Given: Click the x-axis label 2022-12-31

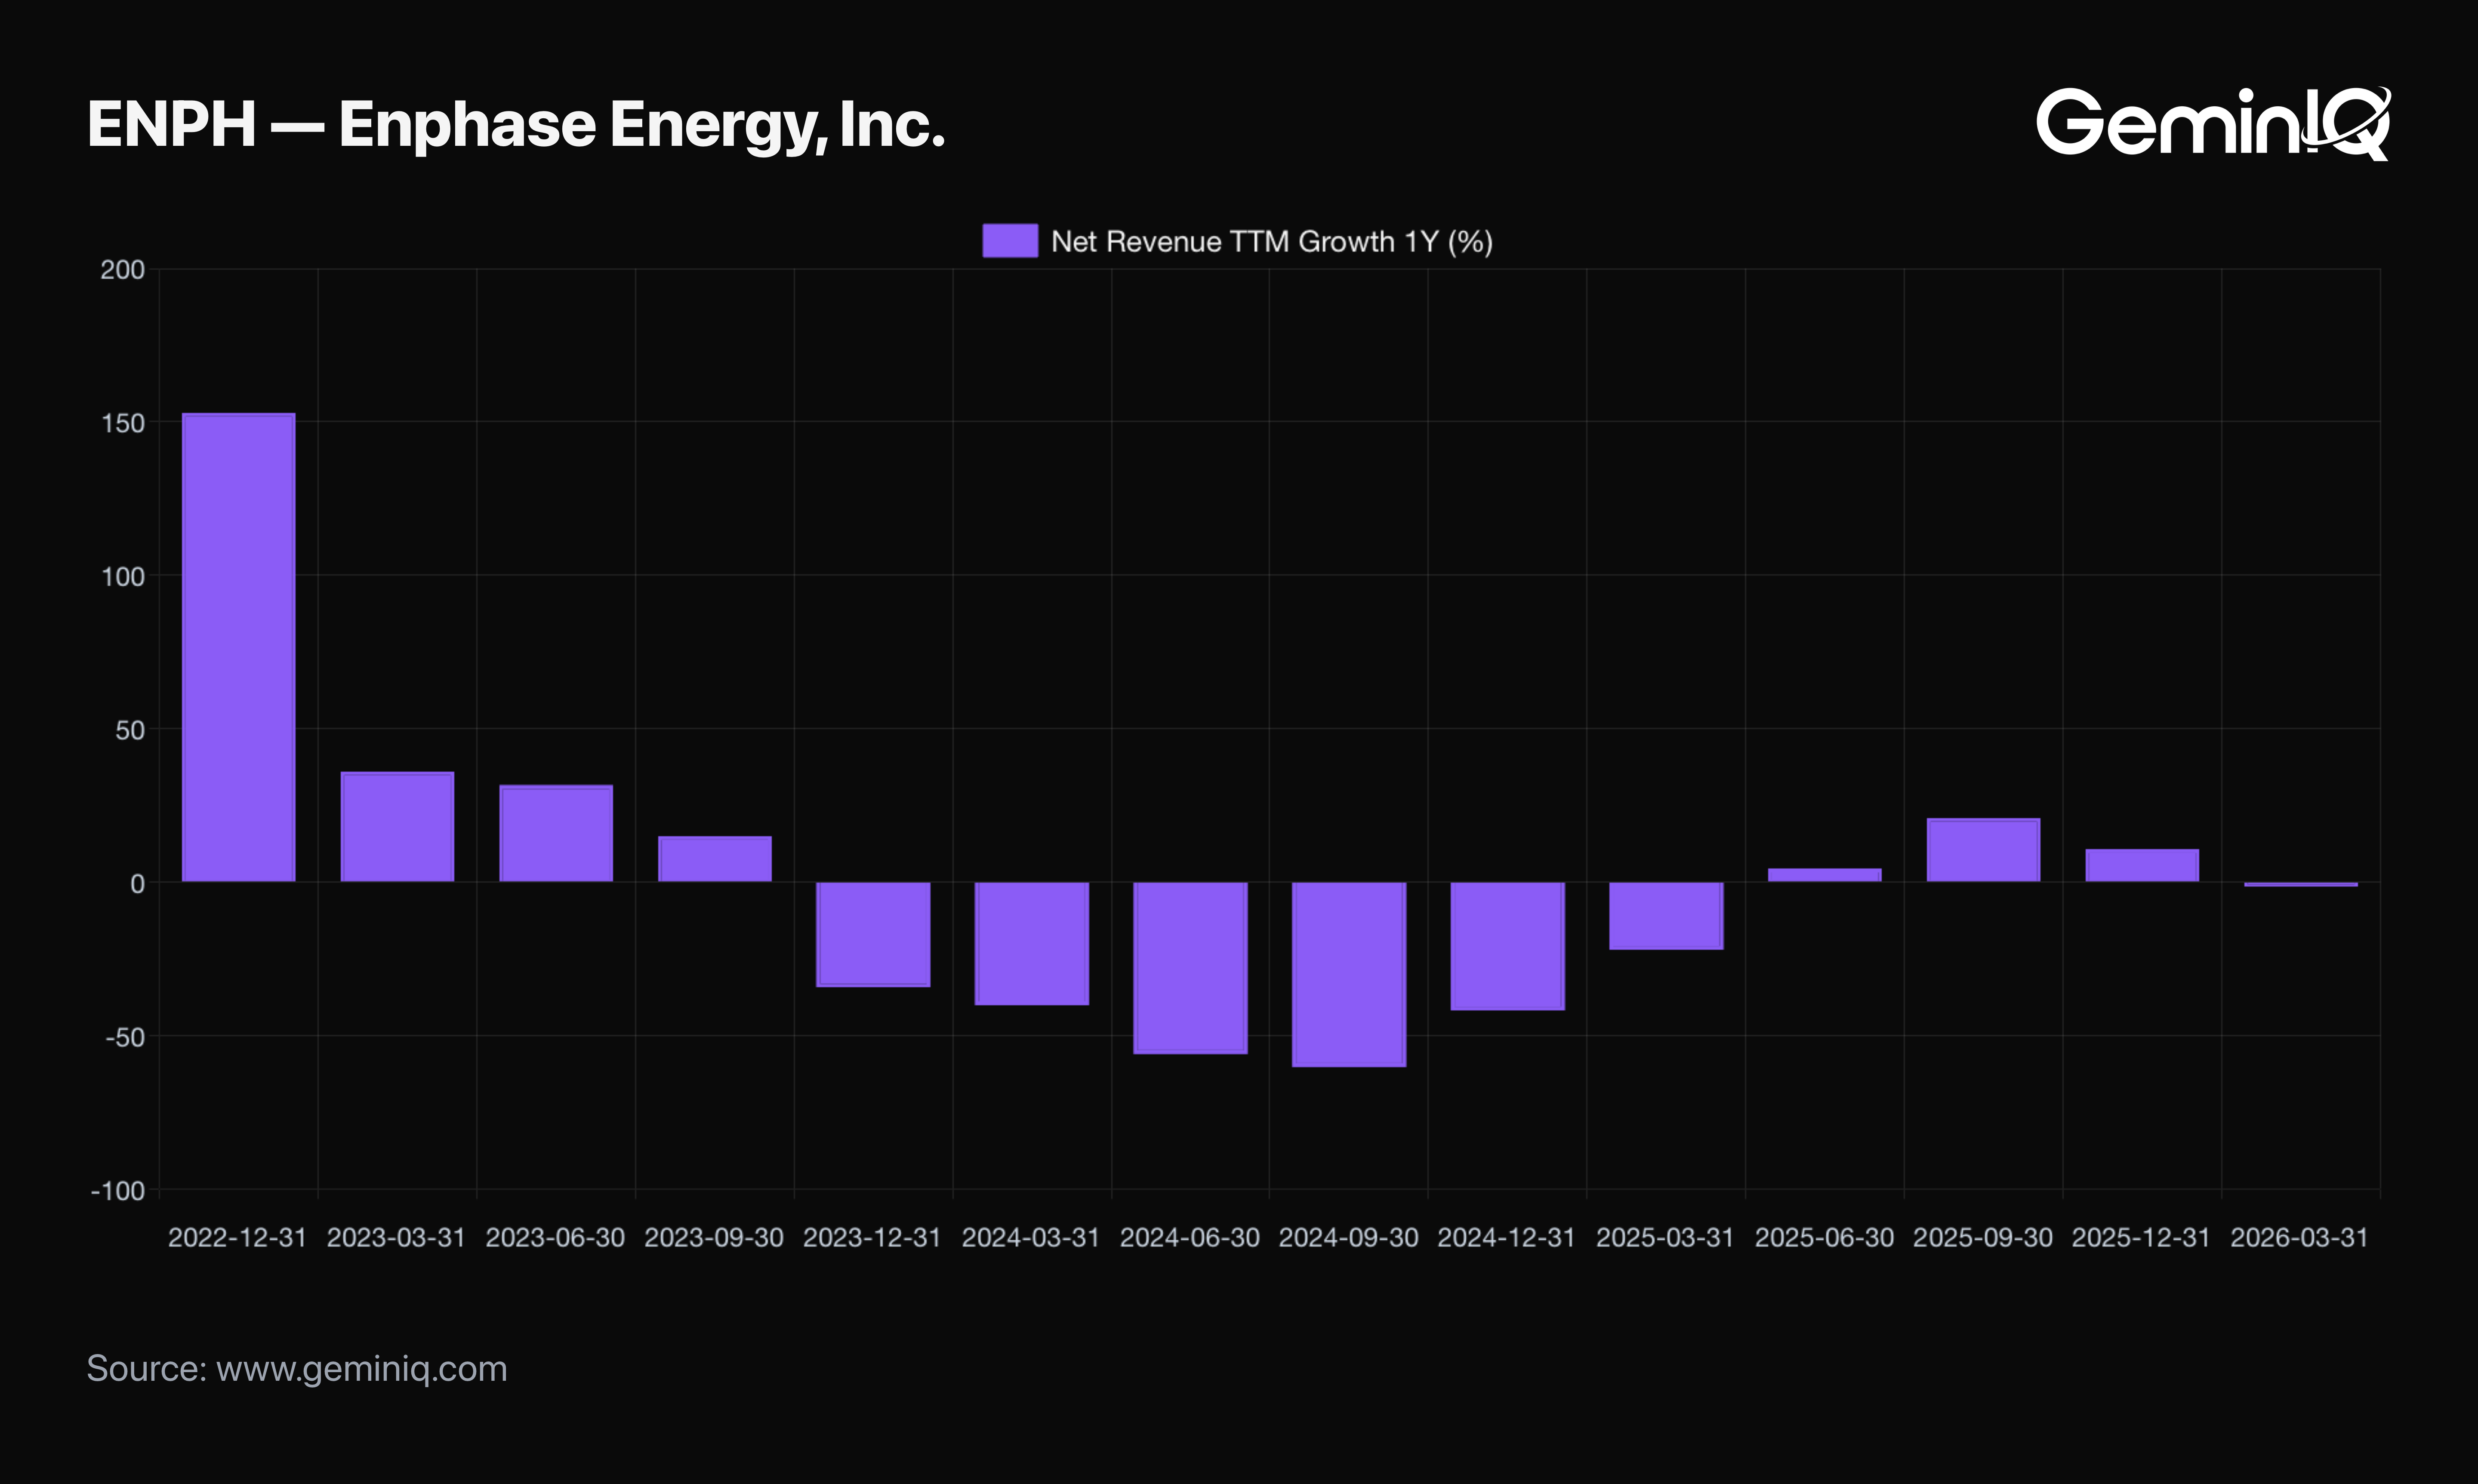Looking at the screenshot, I should click(238, 1238).
